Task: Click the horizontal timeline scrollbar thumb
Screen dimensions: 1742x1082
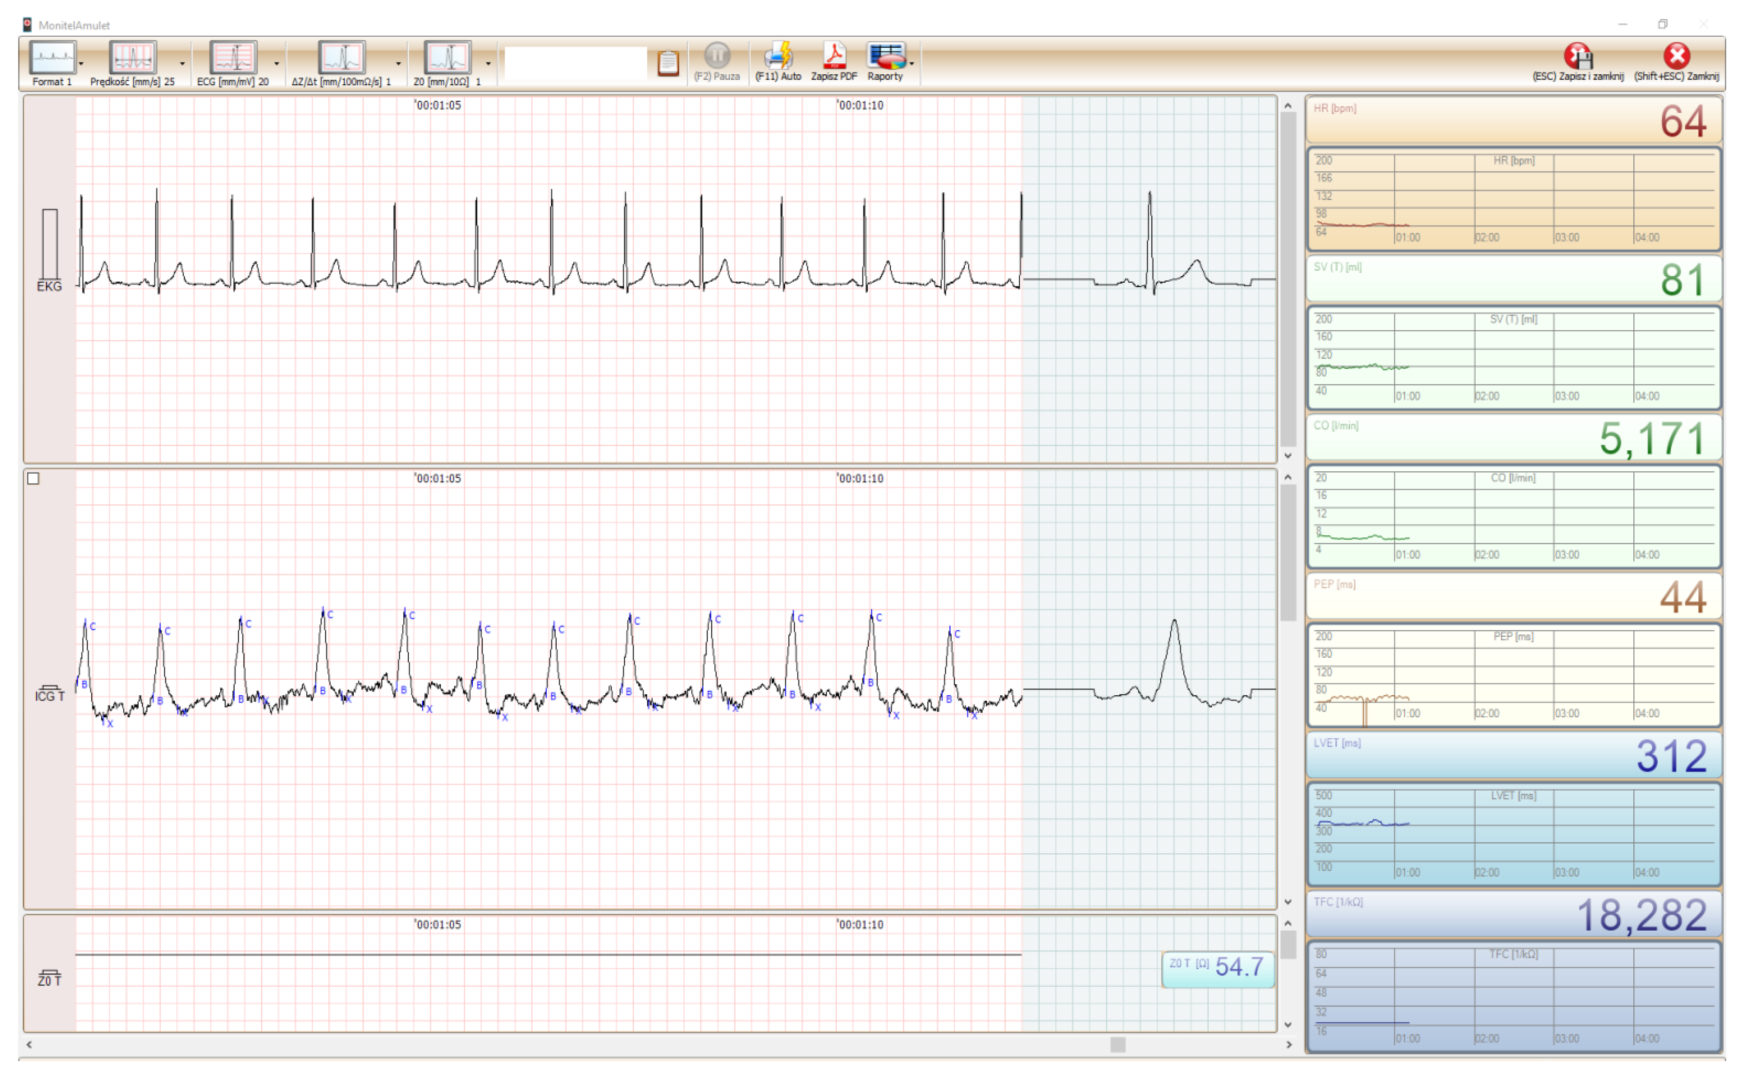Action: point(1119,1046)
